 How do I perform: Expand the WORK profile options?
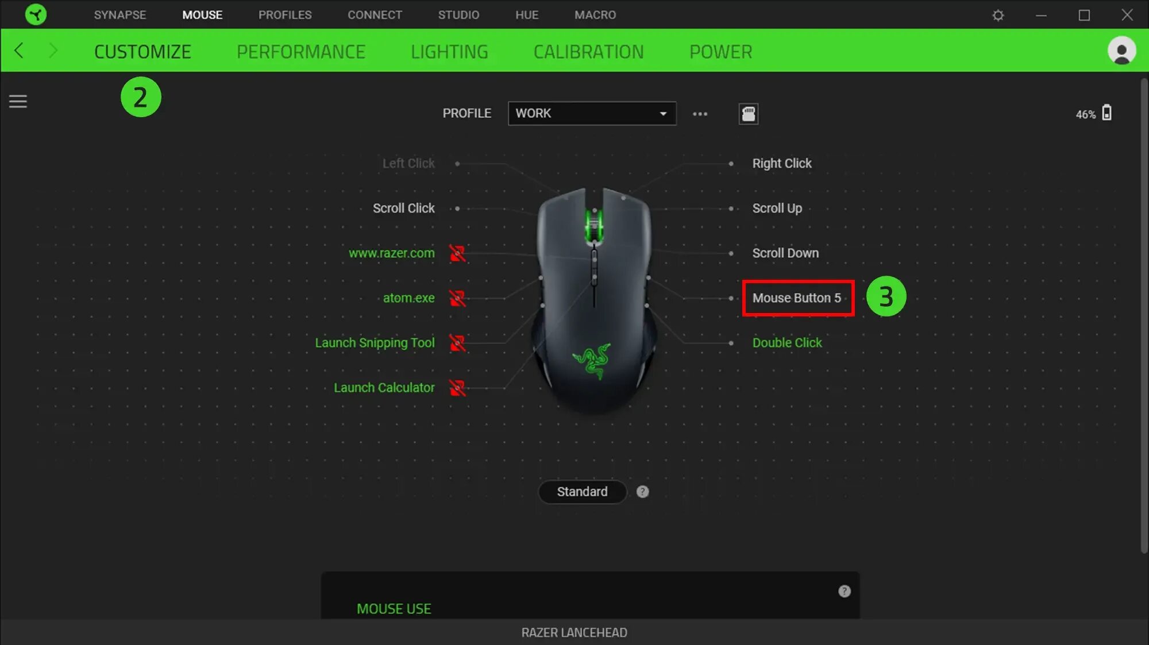point(662,112)
